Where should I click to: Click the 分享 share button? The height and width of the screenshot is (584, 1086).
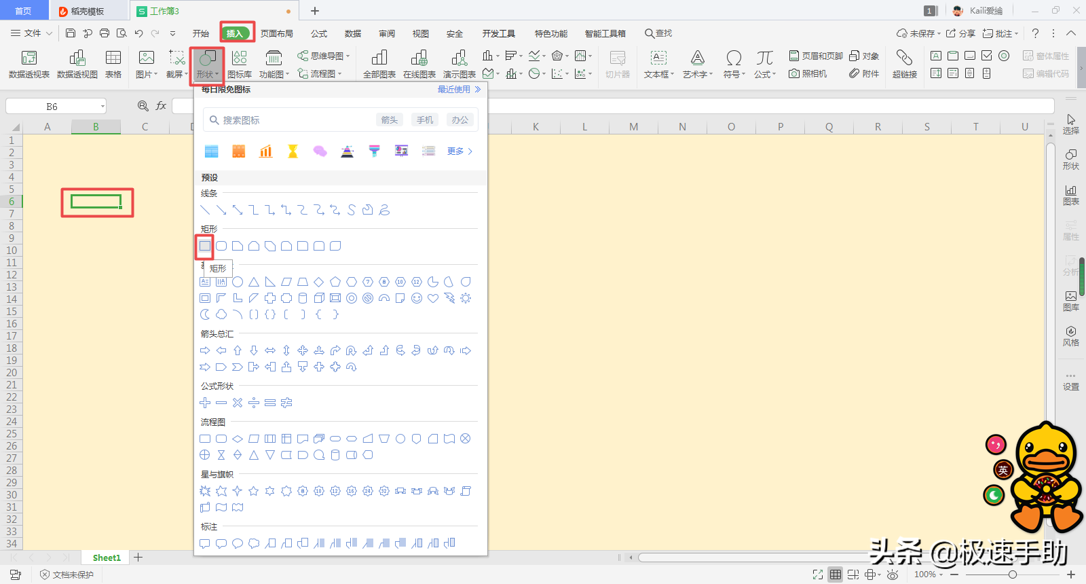tap(960, 33)
